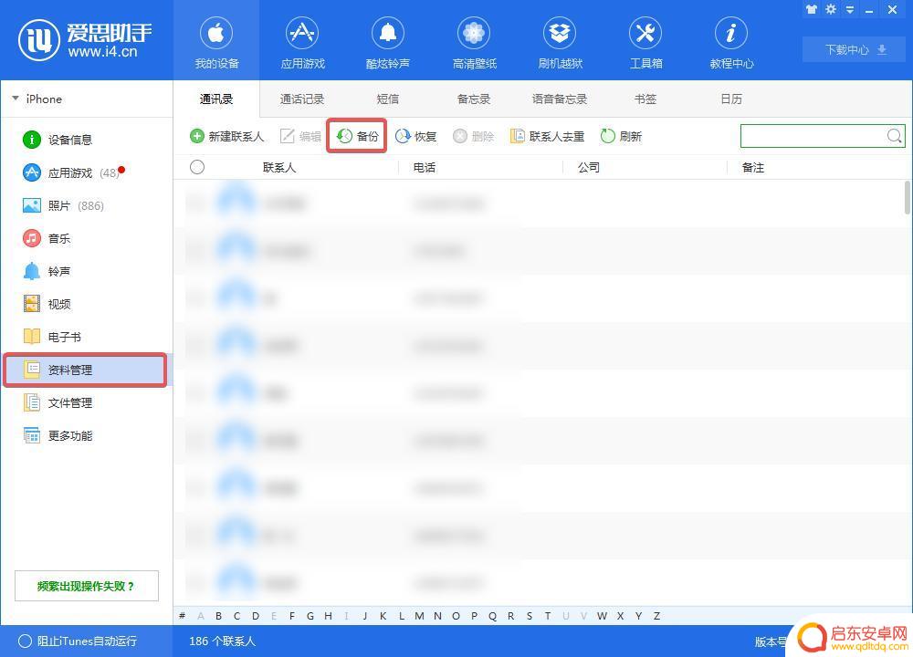Select 照片 (886) in sidebar

pos(63,205)
